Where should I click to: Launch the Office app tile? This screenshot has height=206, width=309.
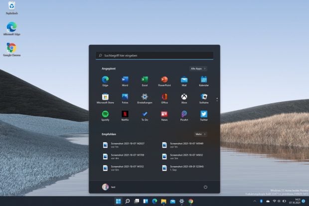(164, 98)
